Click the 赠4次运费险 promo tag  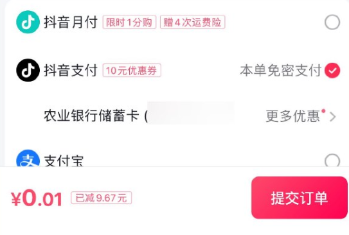pyautogui.click(x=193, y=22)
